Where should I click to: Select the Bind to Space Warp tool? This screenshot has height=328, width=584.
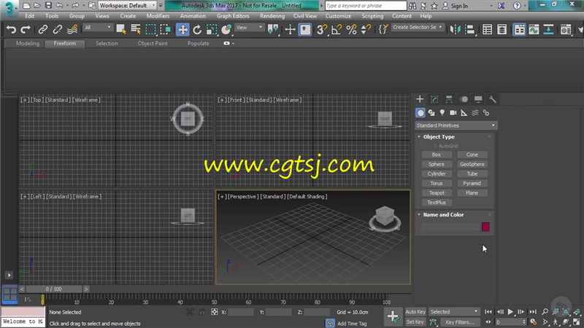72,29
